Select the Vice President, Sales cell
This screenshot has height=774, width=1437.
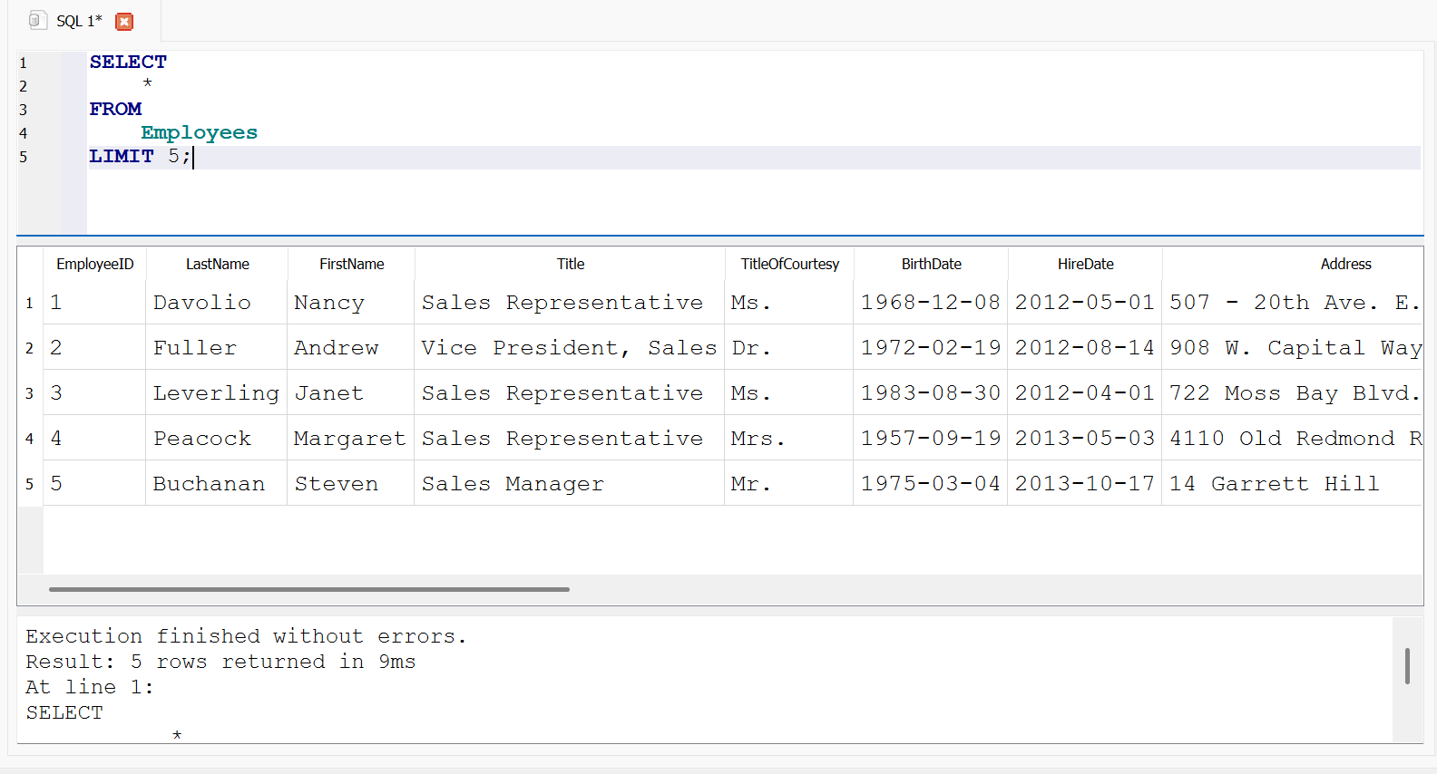(569, 348)
